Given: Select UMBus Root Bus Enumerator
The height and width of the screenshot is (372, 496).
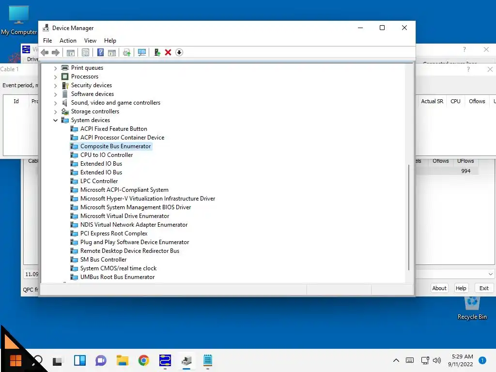Looking at the screenshot, I should [x=117, y=277].
